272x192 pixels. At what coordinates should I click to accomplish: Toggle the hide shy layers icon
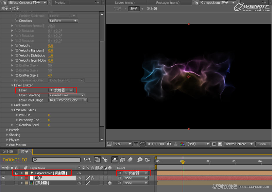coord(115,160)
